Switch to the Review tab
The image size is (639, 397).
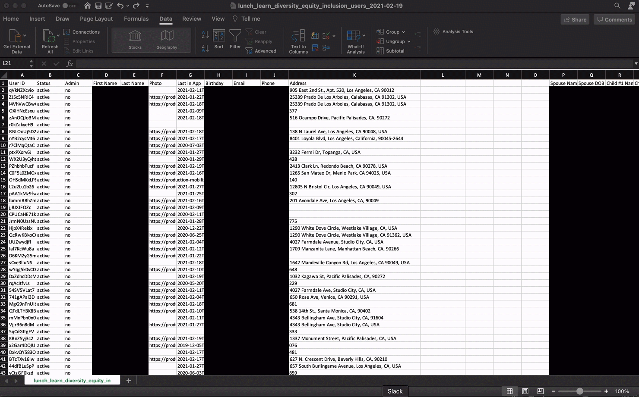point(192,19)
